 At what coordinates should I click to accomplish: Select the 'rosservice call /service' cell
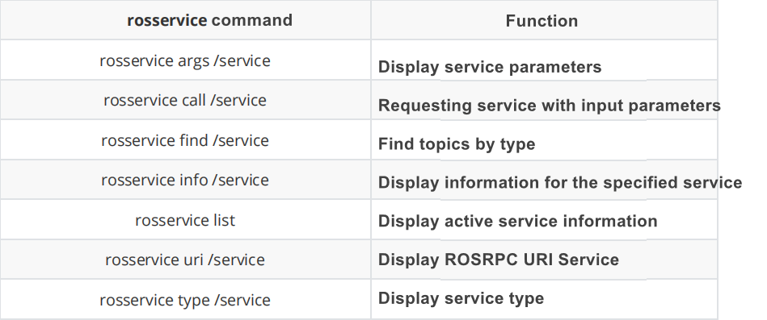pos(185,99)
